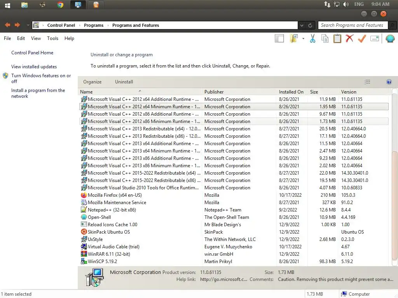398x298 pixels.
Task: Click the preview pane layout toolbar icon
Action: point(279,38)
